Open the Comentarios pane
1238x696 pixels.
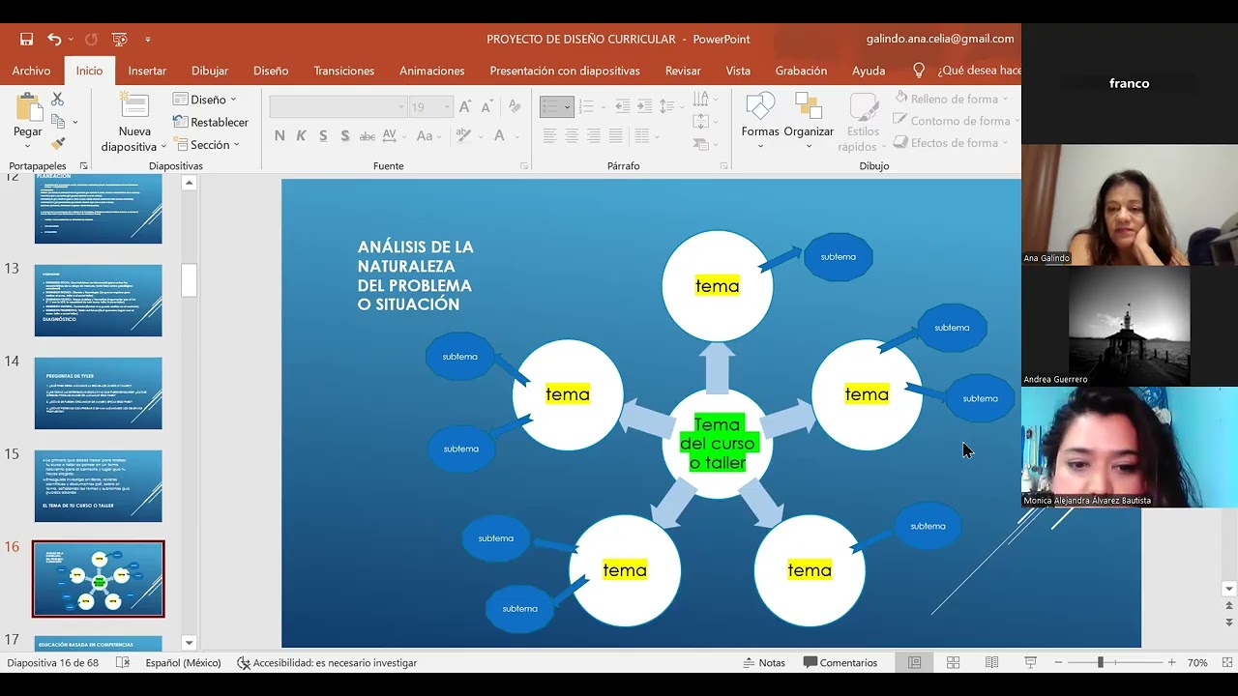pyautogui.click(x=840, y=663)
